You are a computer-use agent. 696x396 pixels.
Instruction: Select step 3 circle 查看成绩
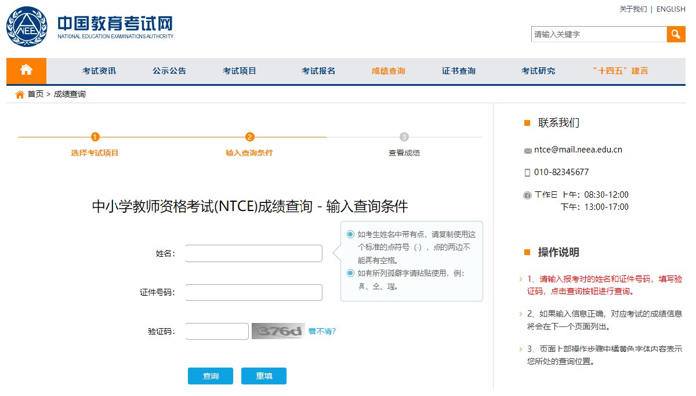tap(404, 137)
